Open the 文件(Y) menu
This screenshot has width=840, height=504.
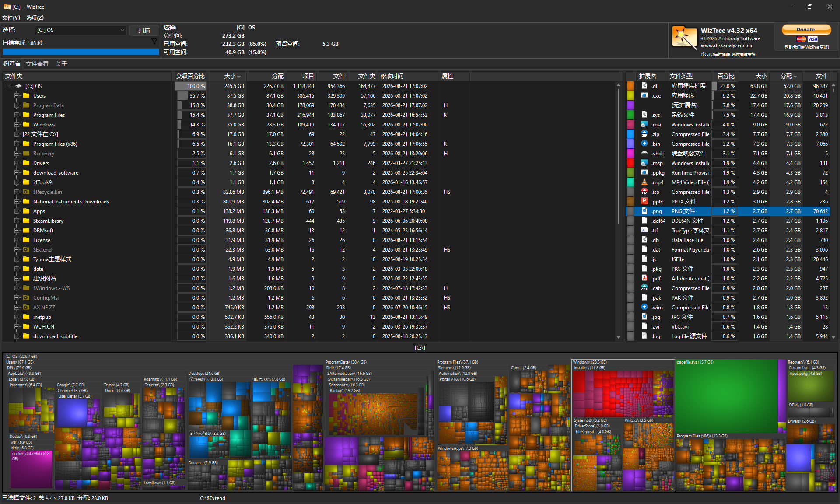click(x=11, y=18)
